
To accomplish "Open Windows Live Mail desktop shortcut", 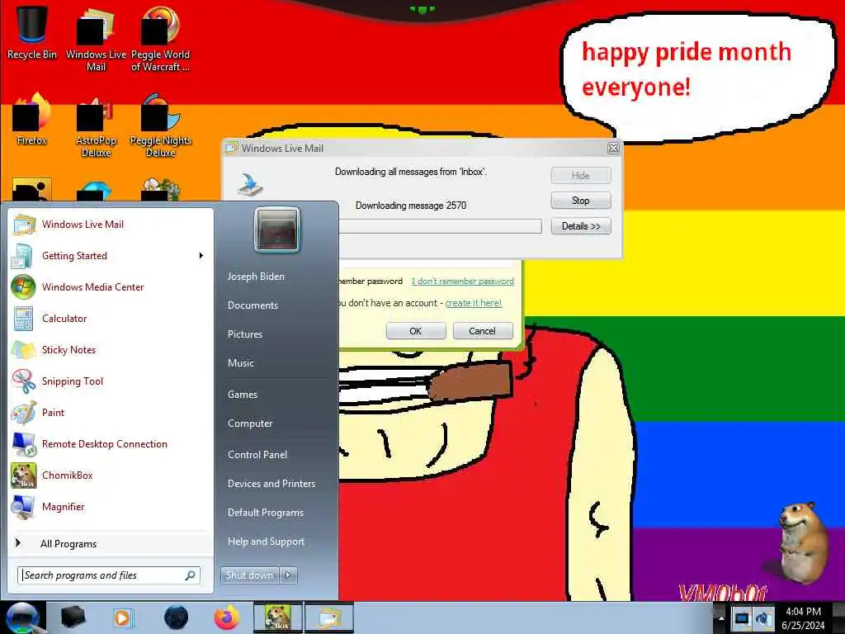I will click(x=96, y=38).
